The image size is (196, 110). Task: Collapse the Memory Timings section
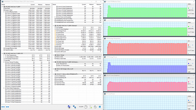[x=53, y=55]
